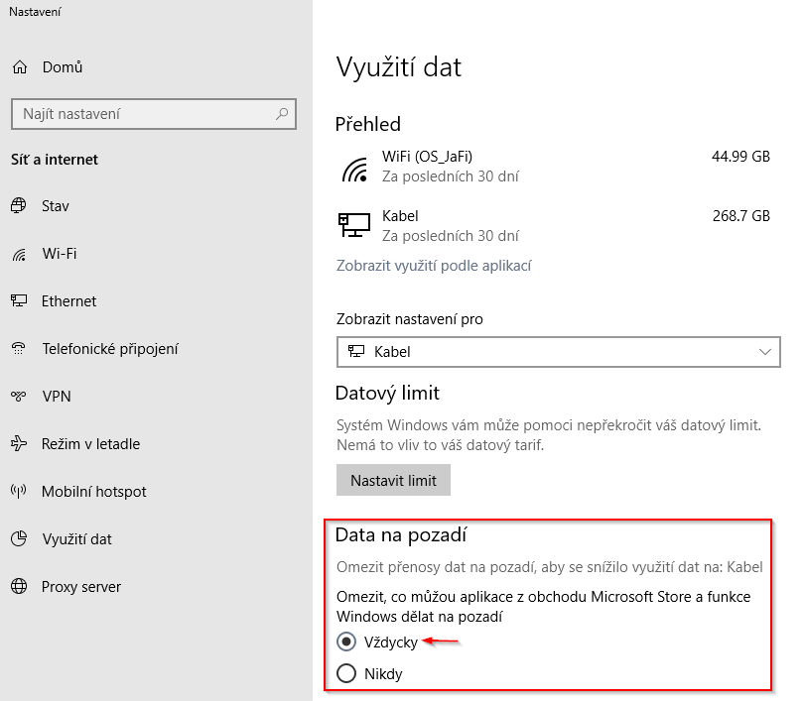This screenshot has height=701, width=804.
Task: Select the Vždycky radio button
Action: tap(346, 642)
